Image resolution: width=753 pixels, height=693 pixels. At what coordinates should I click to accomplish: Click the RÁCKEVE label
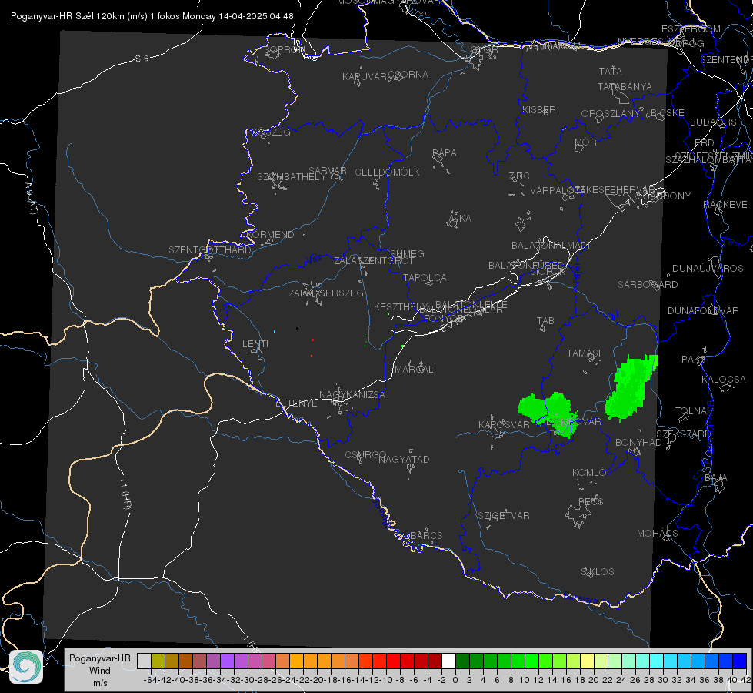tap(725, 205)
